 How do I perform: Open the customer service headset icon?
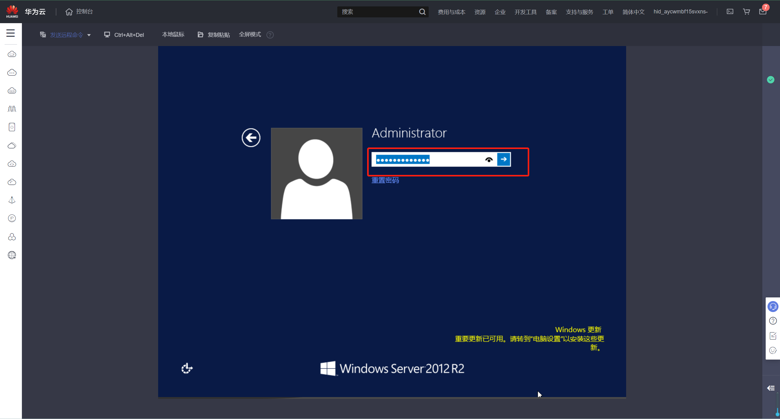(773, 307)
